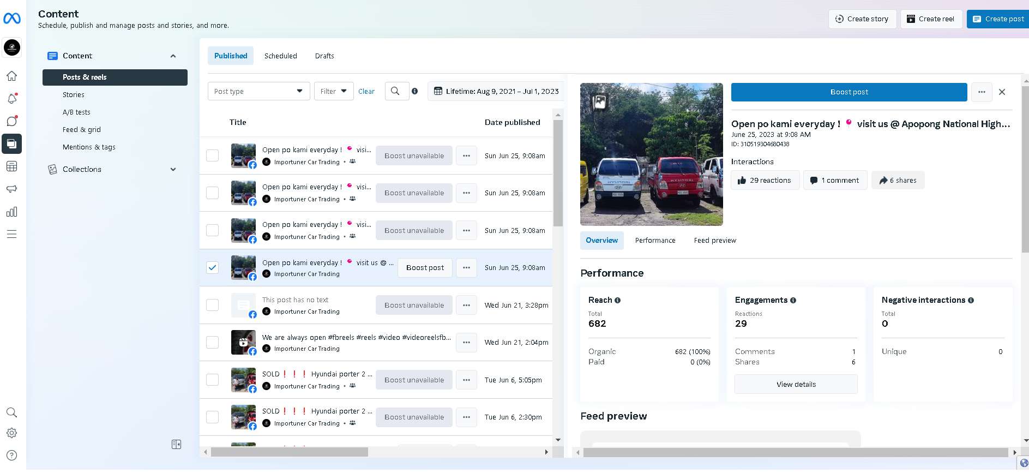Click the post list horizontal scrollbar

(290, 452)
